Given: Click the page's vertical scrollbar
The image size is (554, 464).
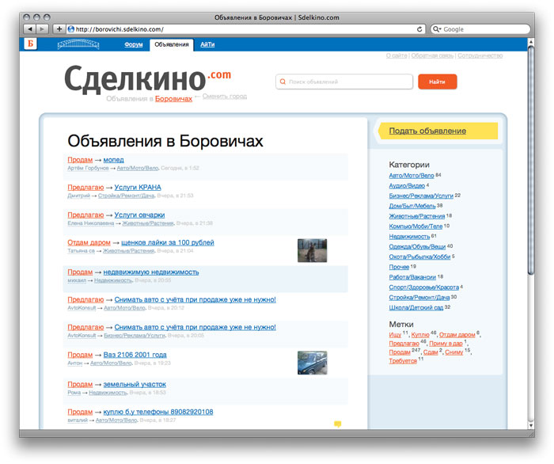Looking at the screenshot, I should tap(530, 158).
